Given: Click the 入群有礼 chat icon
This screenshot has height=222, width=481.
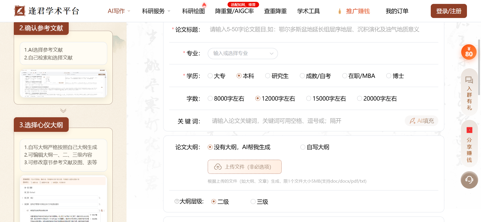Looking at the screenshot, I should [x=469, y=80].
